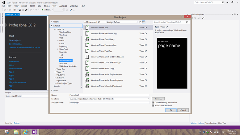The width and height of the screenshot is (240, 135).
Task: Expand the Online templates section
Action: 52,91
